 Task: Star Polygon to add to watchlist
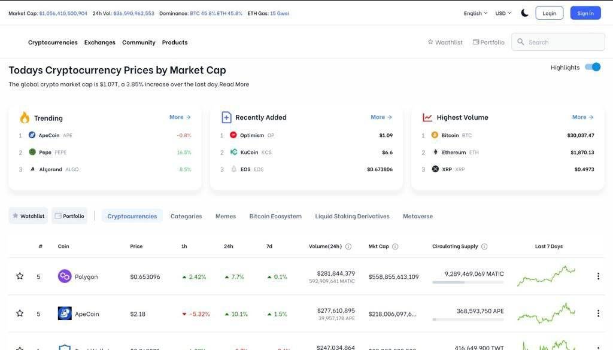[20, 276]
